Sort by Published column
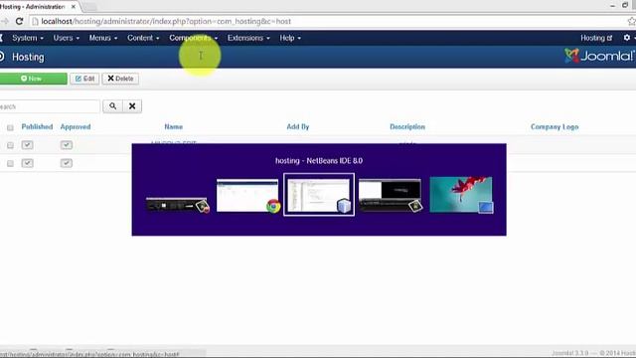This screenshot has width=636, height=358. [x=37, y=126]
